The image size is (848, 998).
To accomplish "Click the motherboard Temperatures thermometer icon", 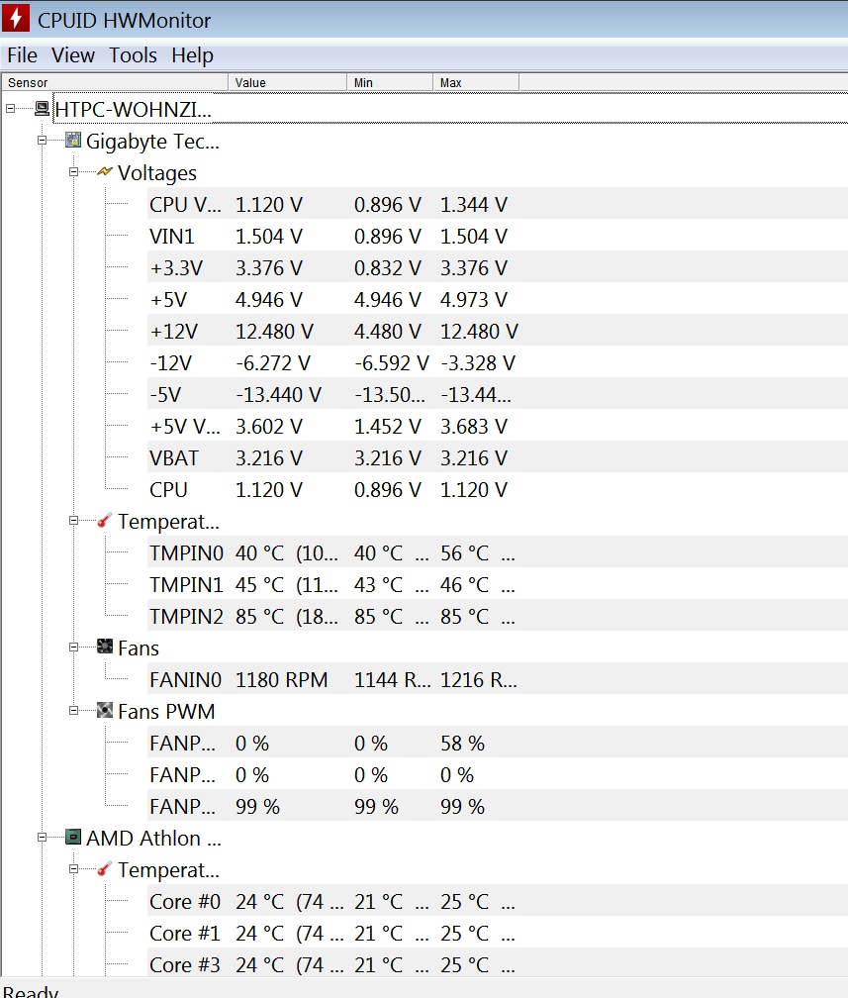I will [x=105, y=521].
